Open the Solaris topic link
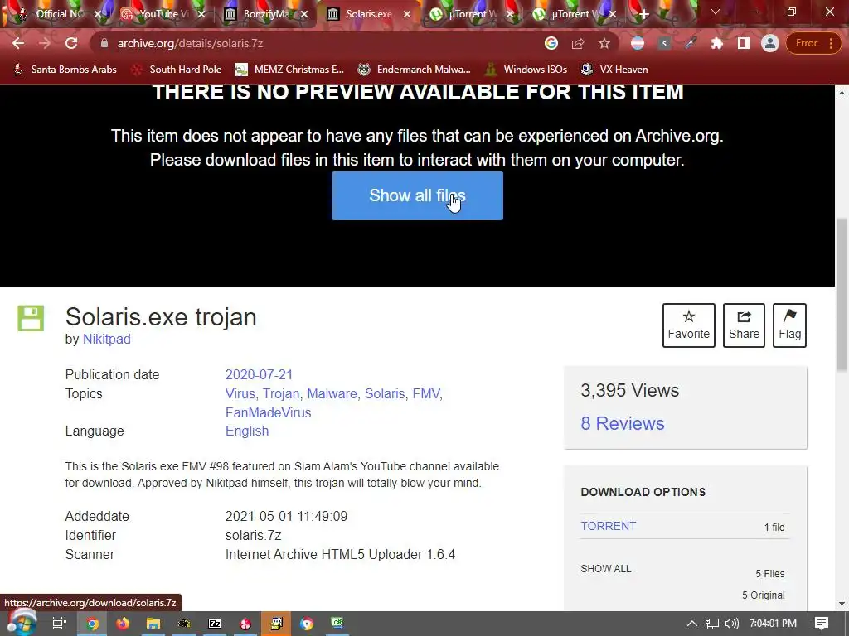This screenshot has height=636, width=849. click(386, 393)
